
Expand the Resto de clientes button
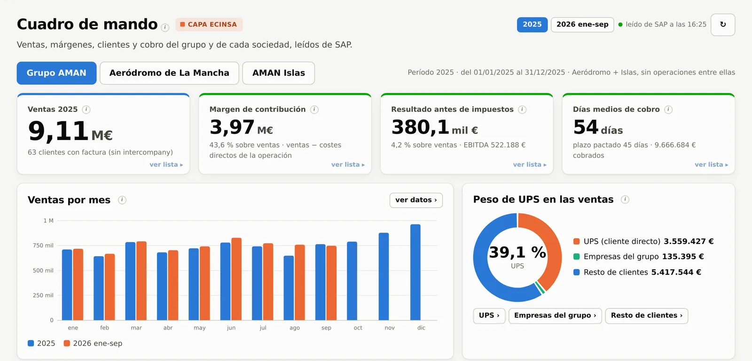coord(647,315)
